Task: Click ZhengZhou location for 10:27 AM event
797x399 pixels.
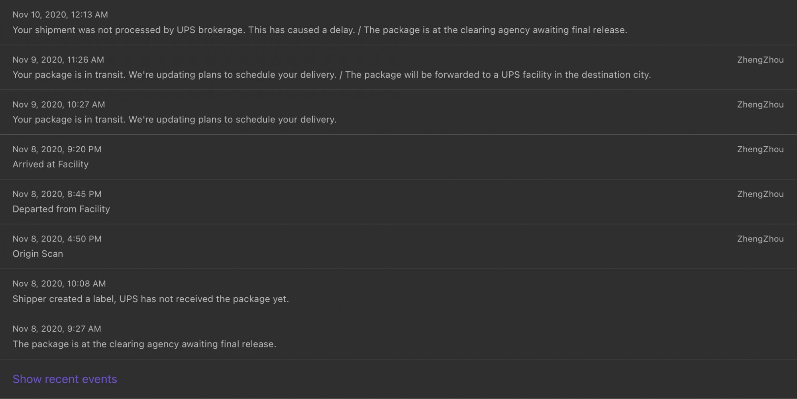Action: coord(760,104)
